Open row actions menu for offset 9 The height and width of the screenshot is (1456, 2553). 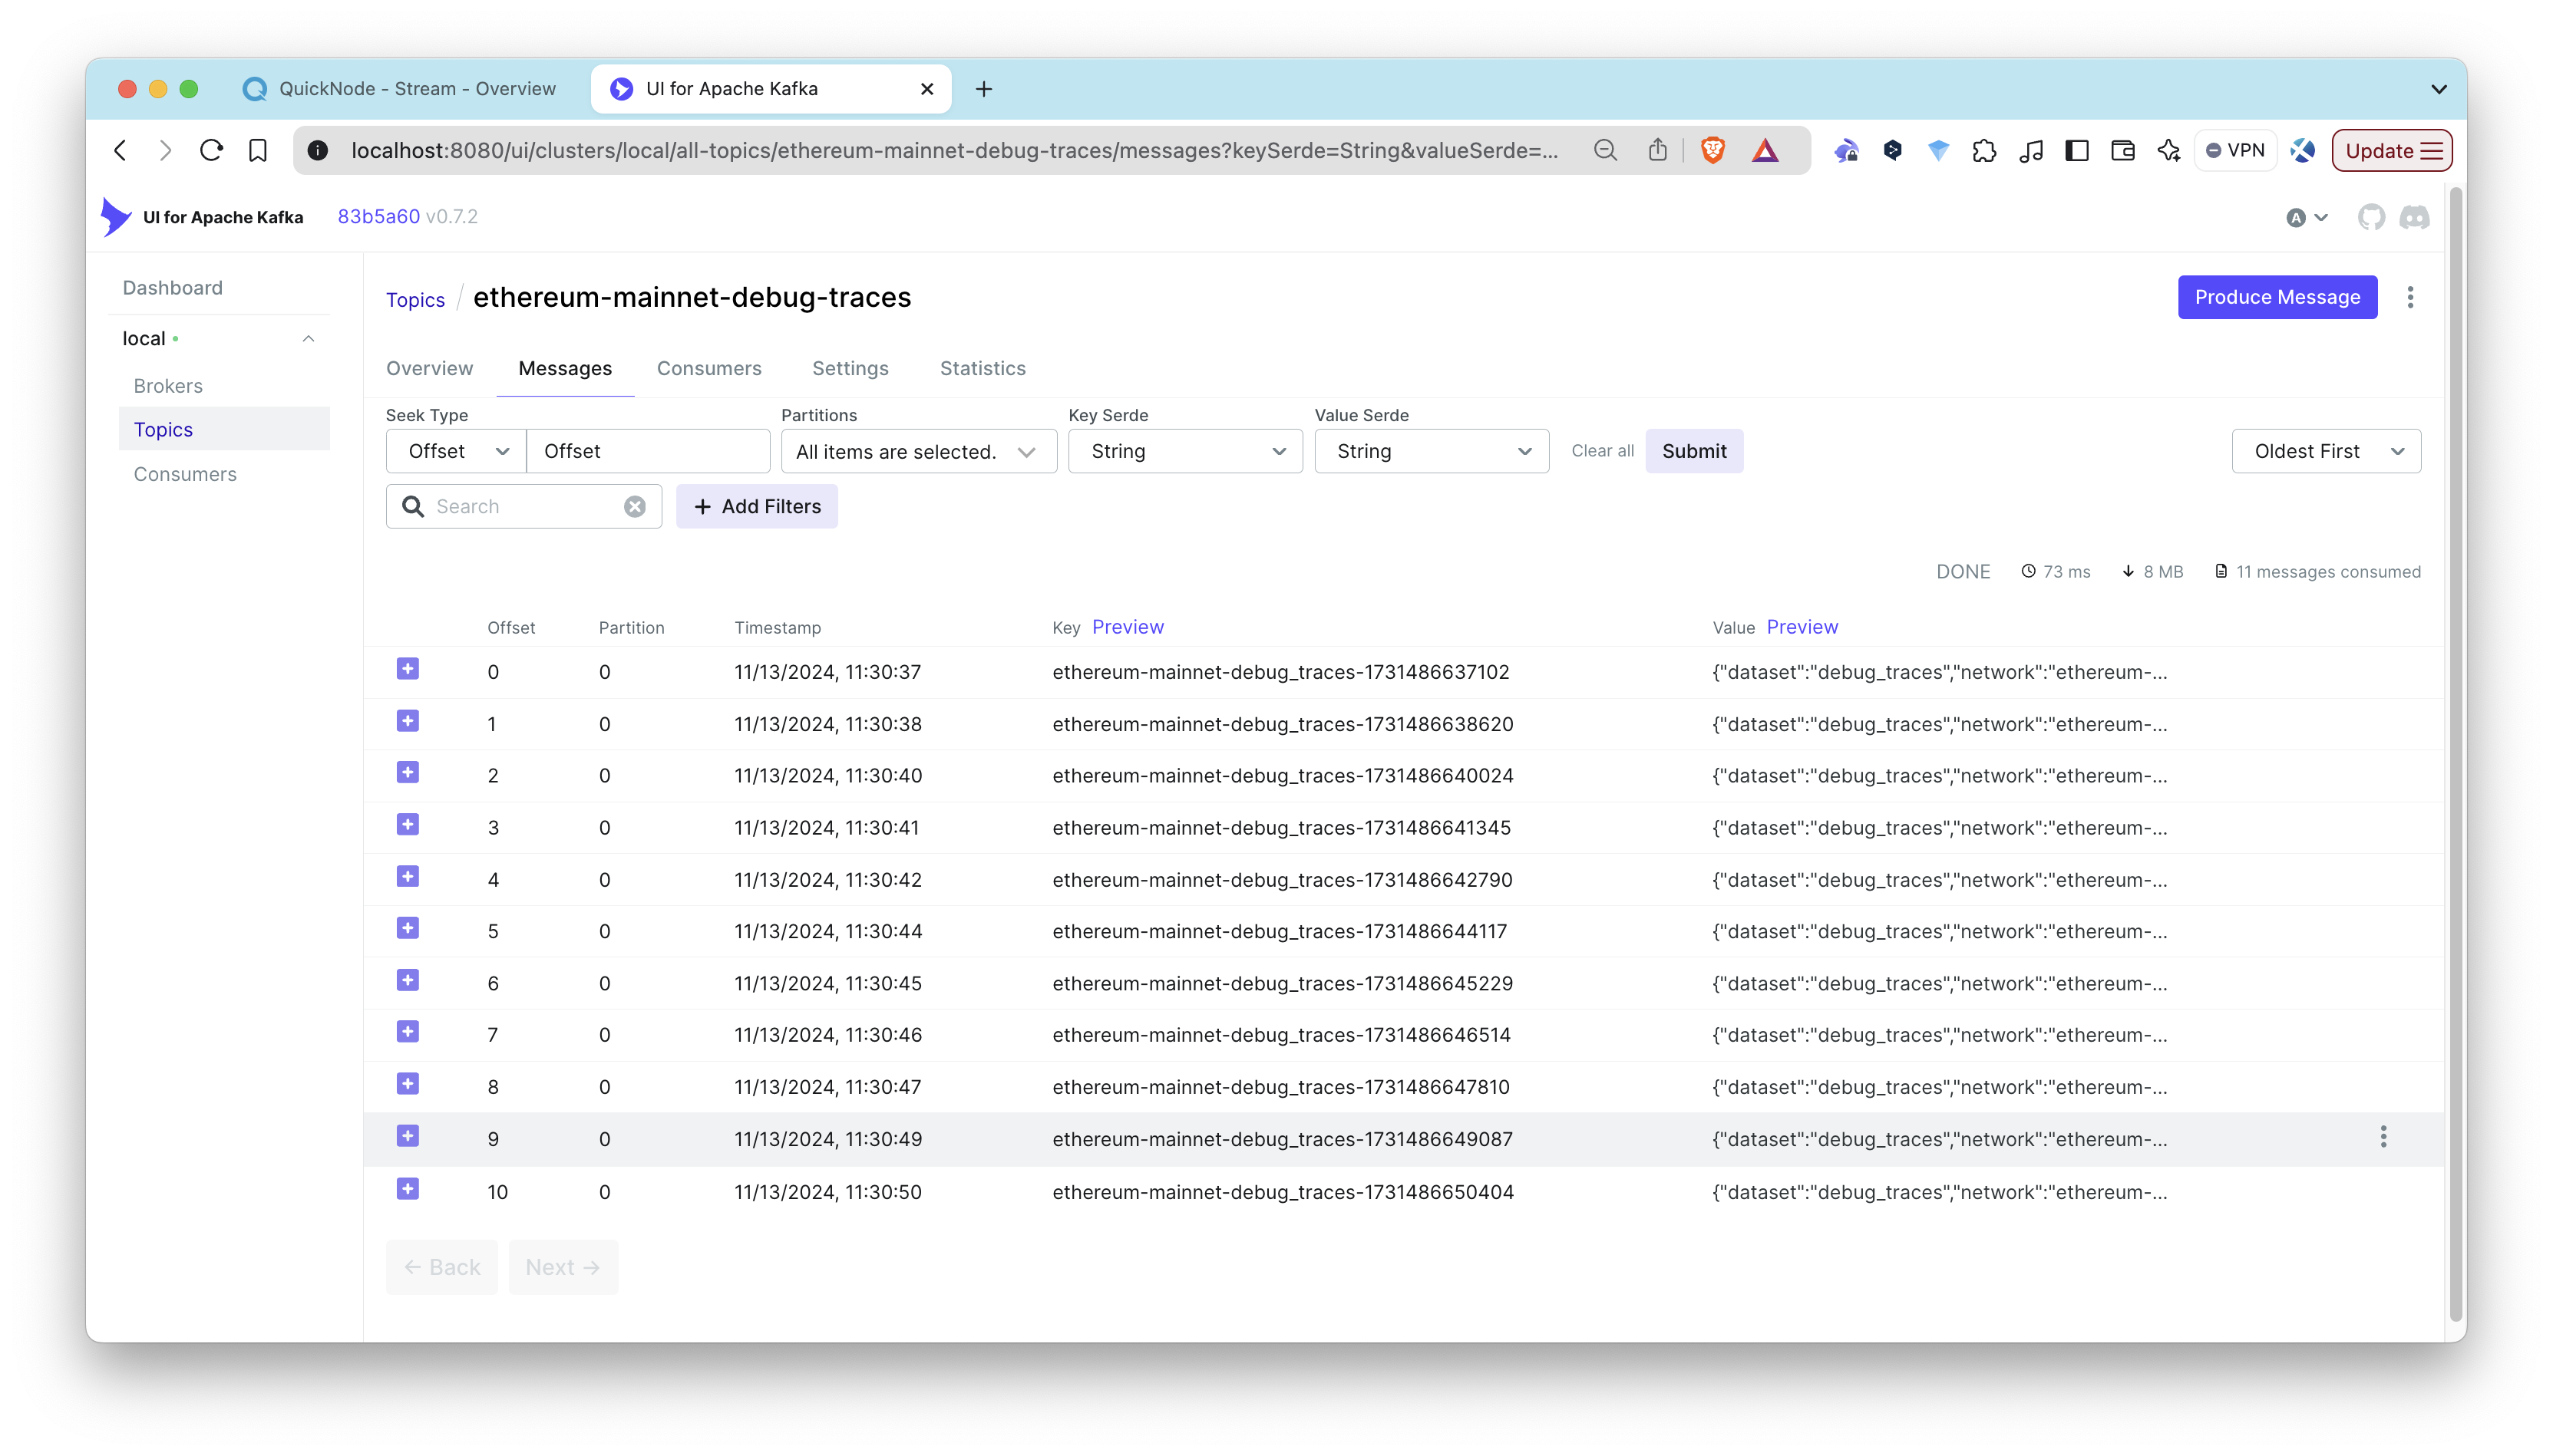(x=2383, y=1137)
